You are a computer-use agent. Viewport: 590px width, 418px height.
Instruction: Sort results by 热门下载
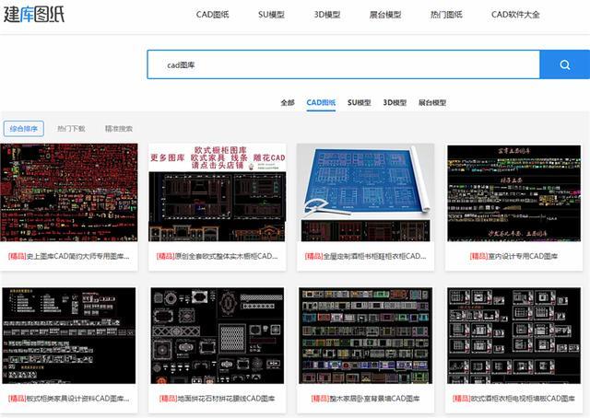pyautogui.click(x=71, y=129)
